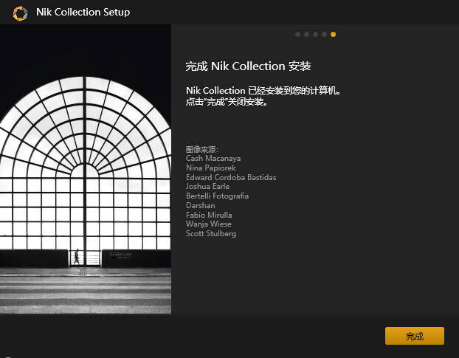
Task: Click the Nik Collection Setup title text
Action: click(x=83, y=12)
